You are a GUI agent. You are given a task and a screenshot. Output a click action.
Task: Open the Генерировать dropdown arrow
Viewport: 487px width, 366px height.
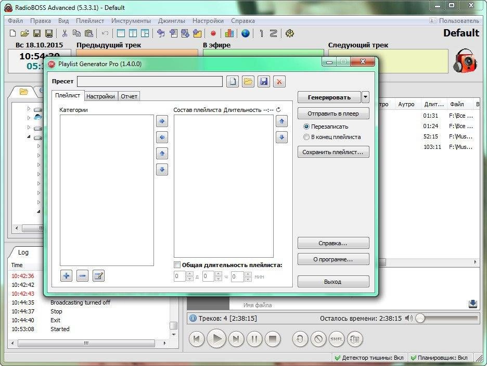(x=366, y=97)
